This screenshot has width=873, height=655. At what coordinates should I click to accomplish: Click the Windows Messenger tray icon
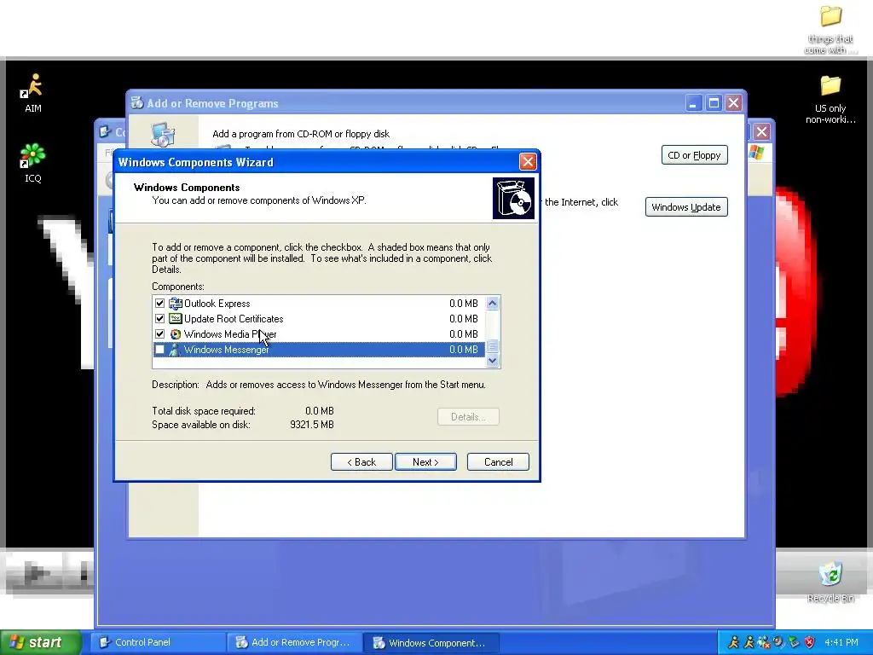pos(764,642)
